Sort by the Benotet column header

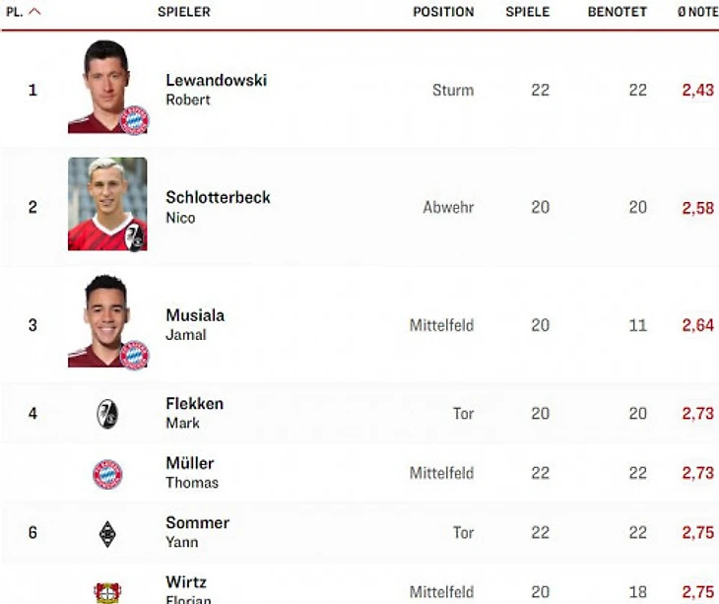[617, 12]
